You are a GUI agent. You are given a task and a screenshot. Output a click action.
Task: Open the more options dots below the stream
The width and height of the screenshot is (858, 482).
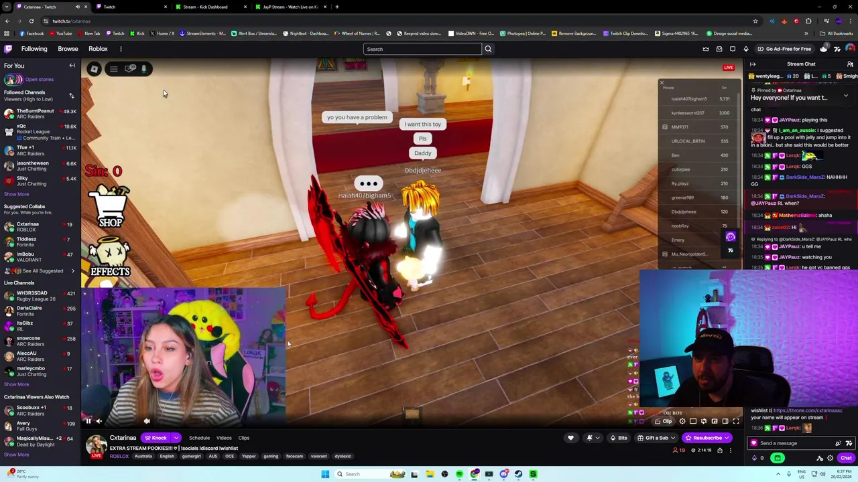pos(731,451)
